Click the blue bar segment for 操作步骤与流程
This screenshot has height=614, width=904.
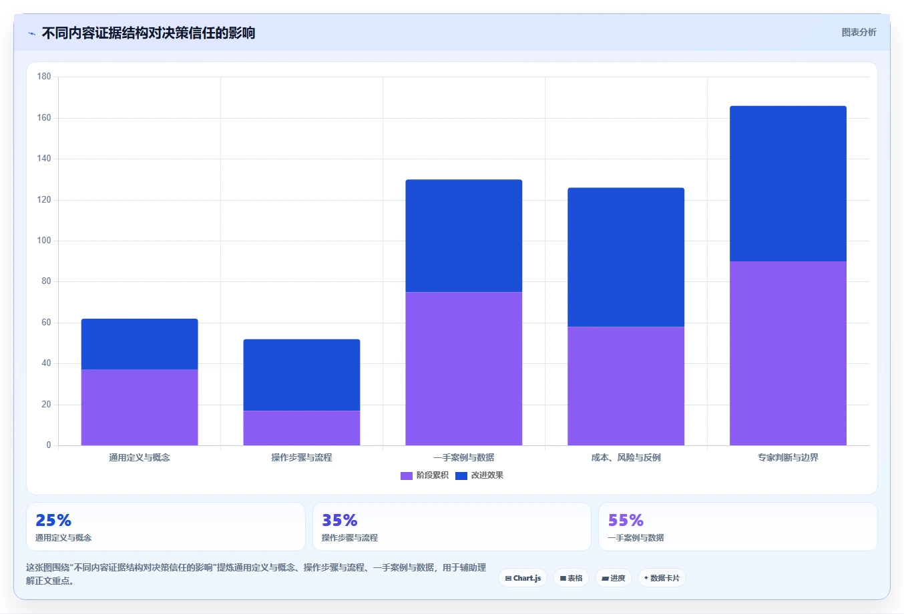pos(302,375)
